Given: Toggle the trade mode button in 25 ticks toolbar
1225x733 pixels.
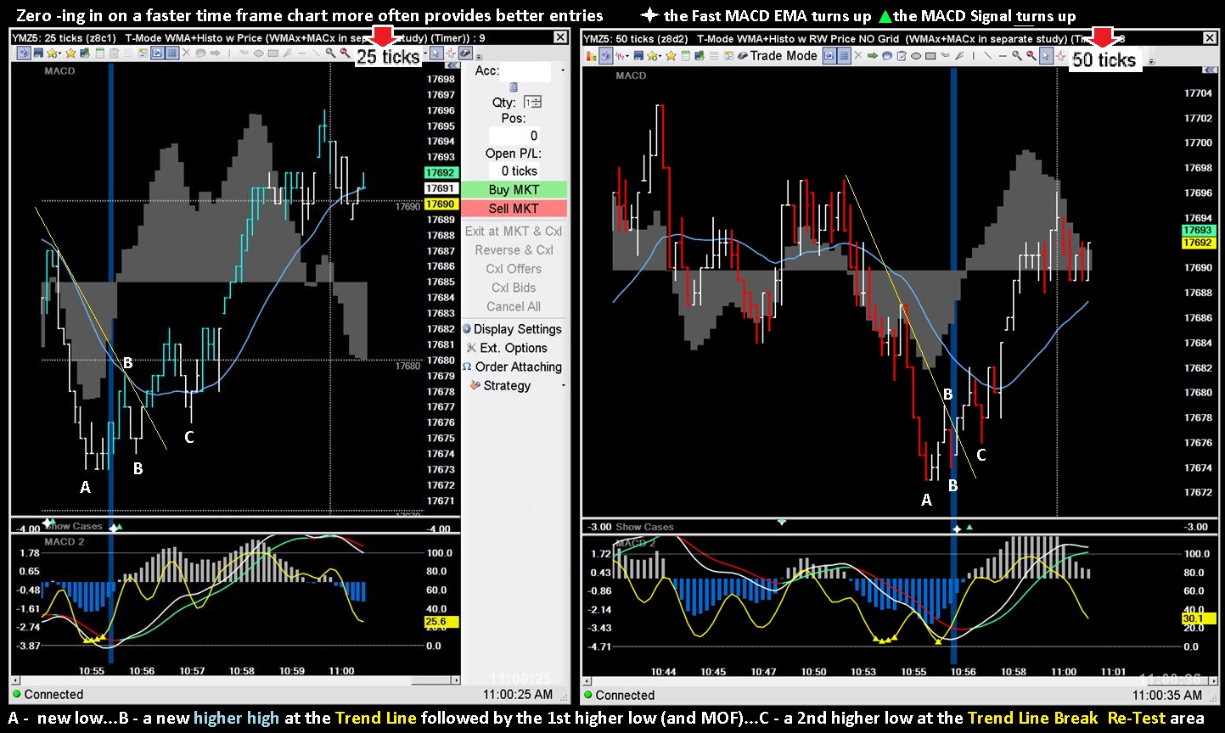Looking at the screenshot, I should point(466,53).
